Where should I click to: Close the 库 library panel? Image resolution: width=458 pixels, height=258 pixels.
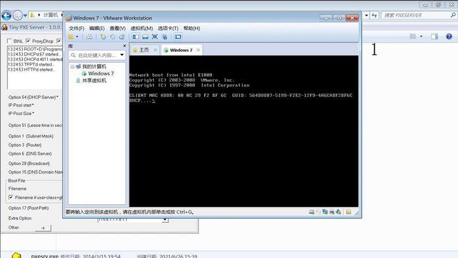pyautogui.click(x=125, y=46)
